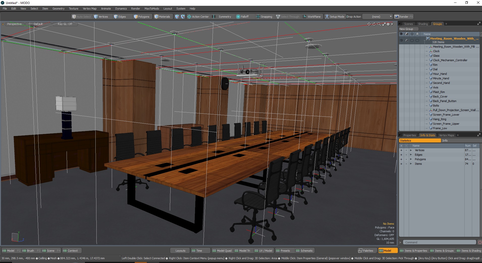Click into the Command input field

[439, 242]
